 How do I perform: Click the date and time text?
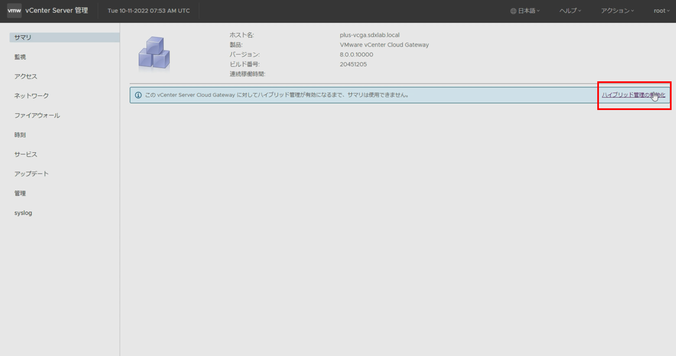(x=149, y=11)
